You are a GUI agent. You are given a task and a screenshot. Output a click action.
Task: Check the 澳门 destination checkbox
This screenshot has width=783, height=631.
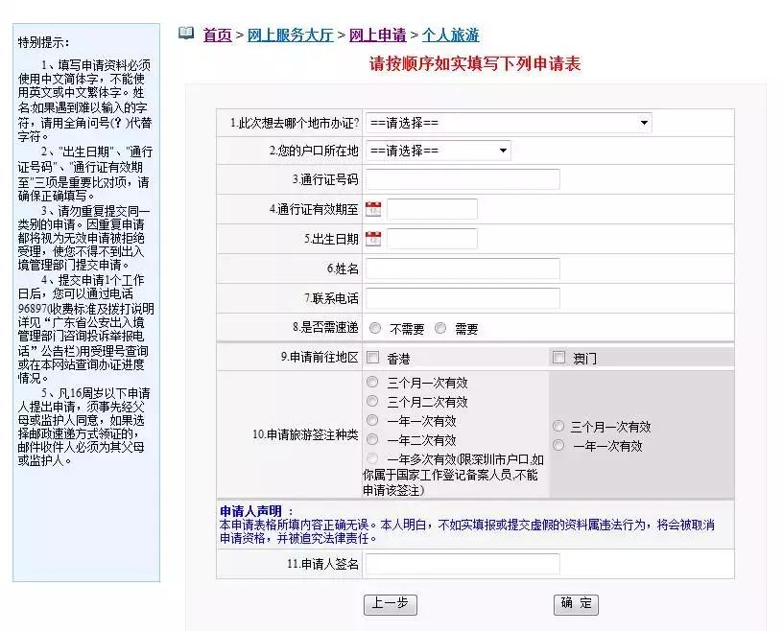pyautogui.click(x=557, y=359)
